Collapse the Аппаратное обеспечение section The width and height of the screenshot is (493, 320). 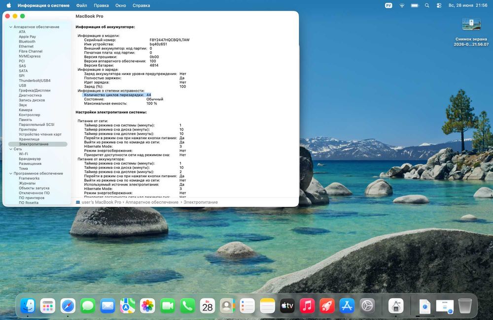pos(11,27)
